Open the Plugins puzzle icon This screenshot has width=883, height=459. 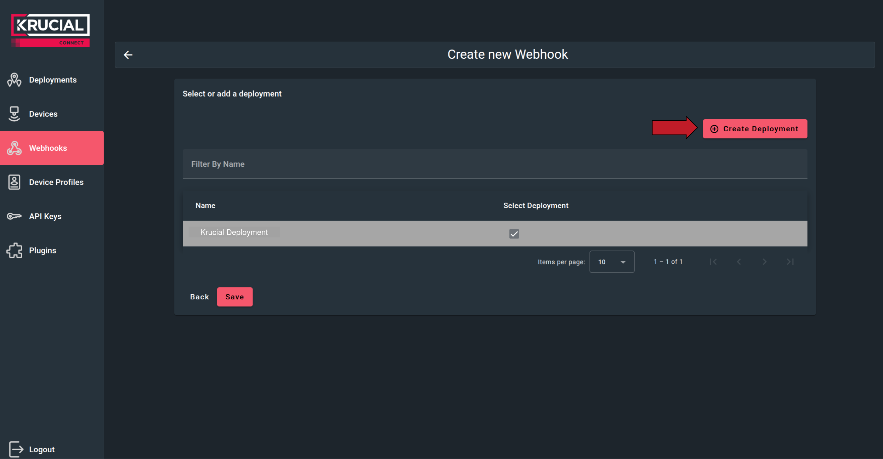pos(14,250)
